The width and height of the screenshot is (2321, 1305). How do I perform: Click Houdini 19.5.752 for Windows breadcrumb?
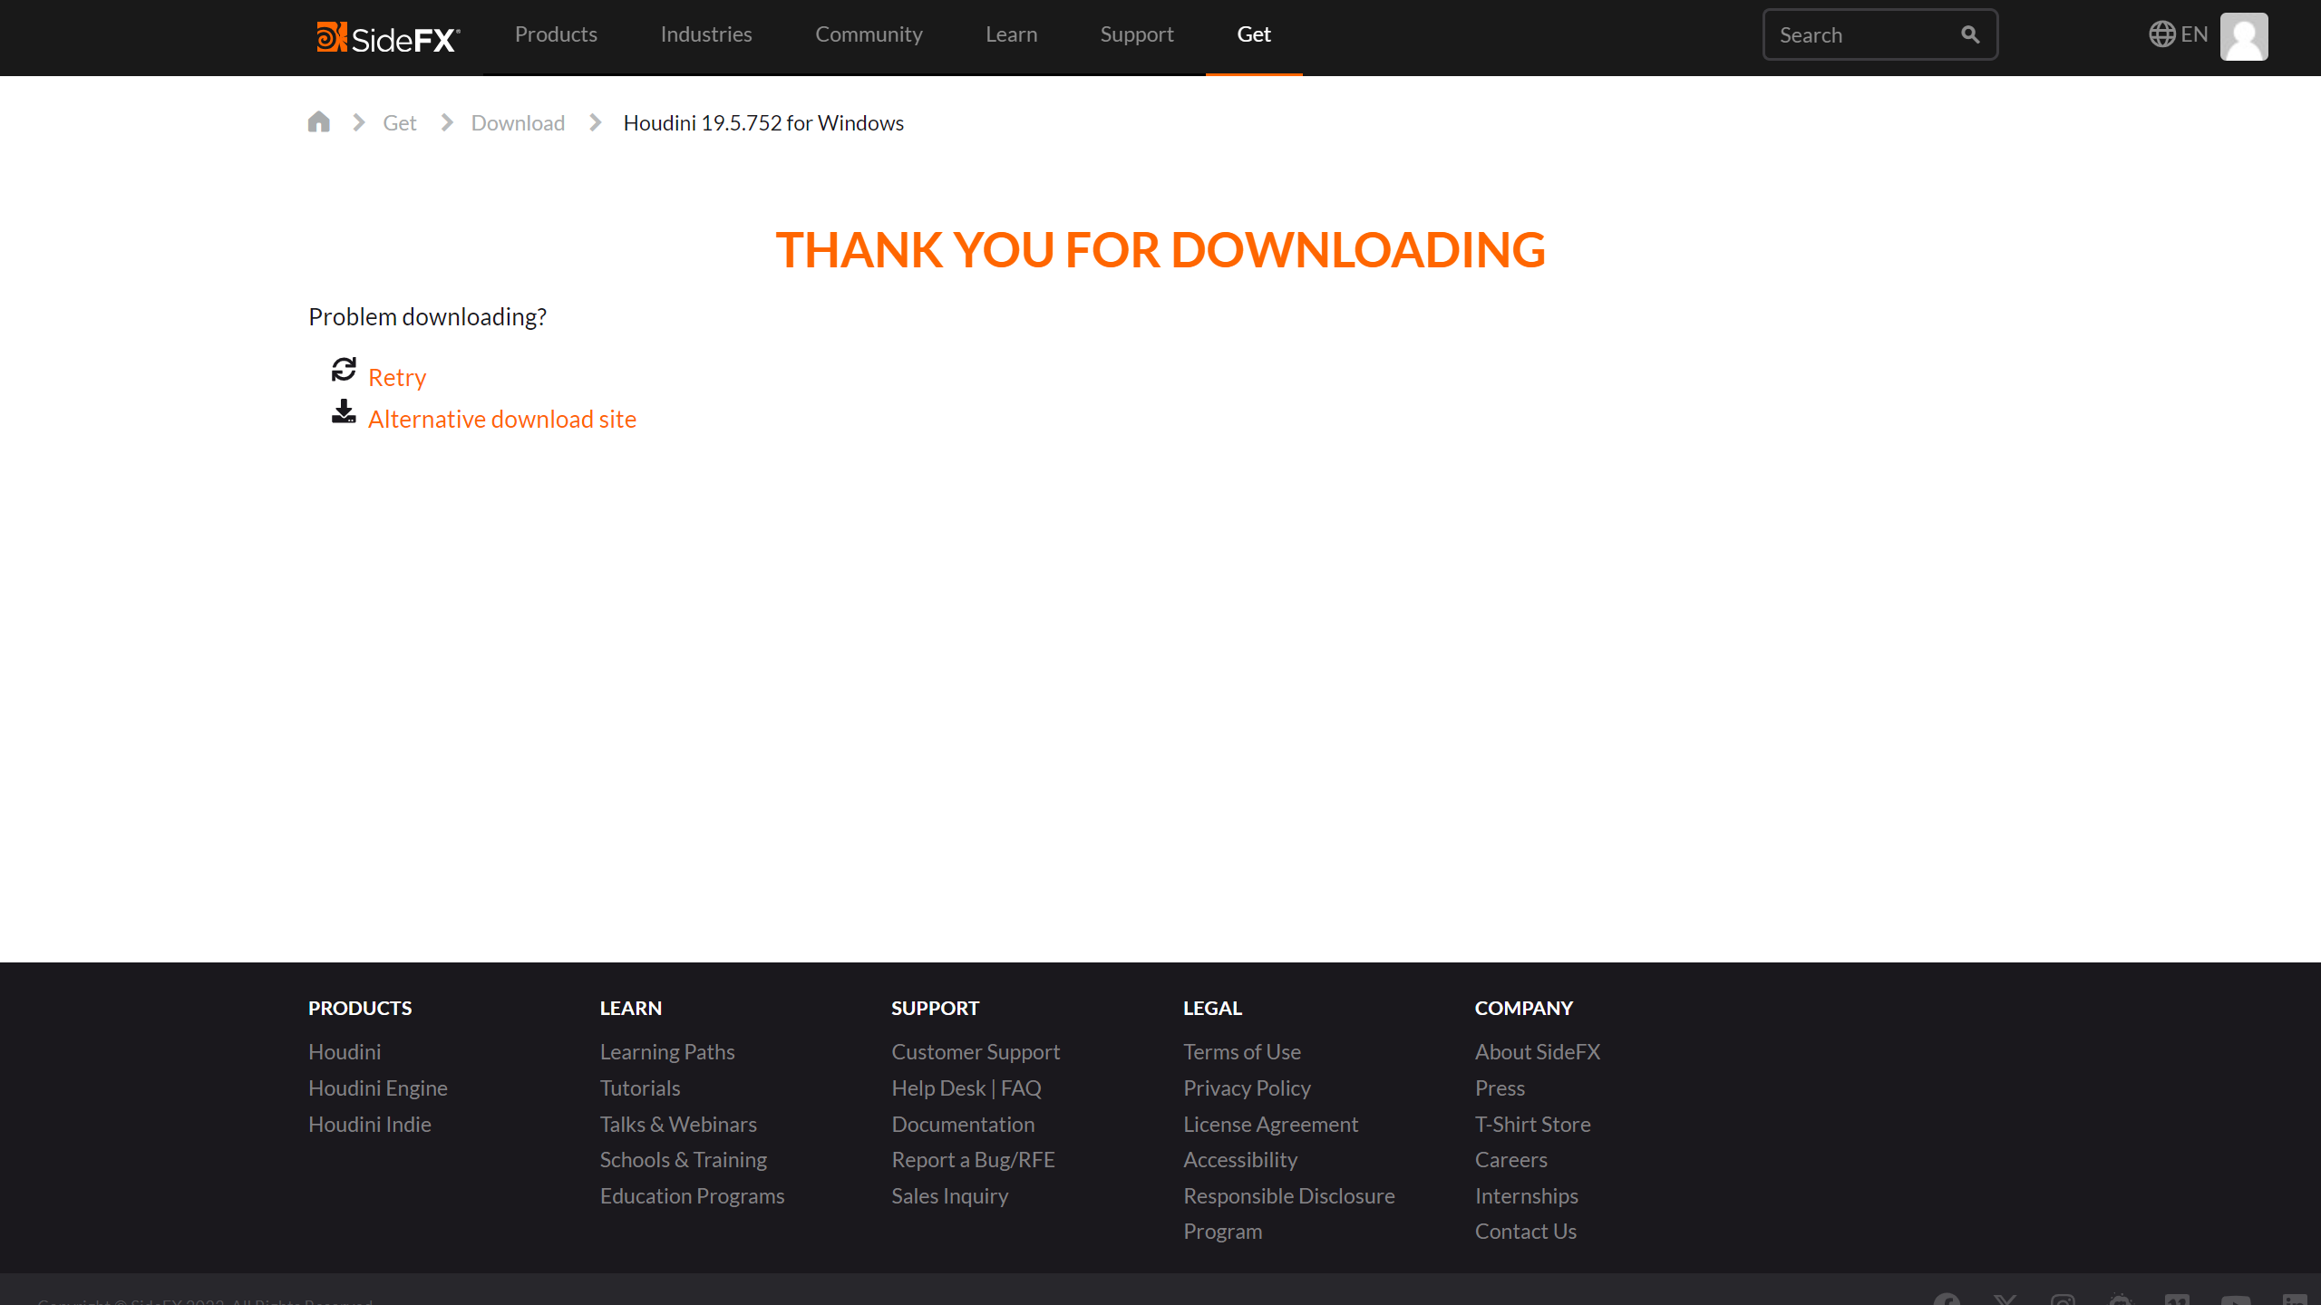pos(763,122)
